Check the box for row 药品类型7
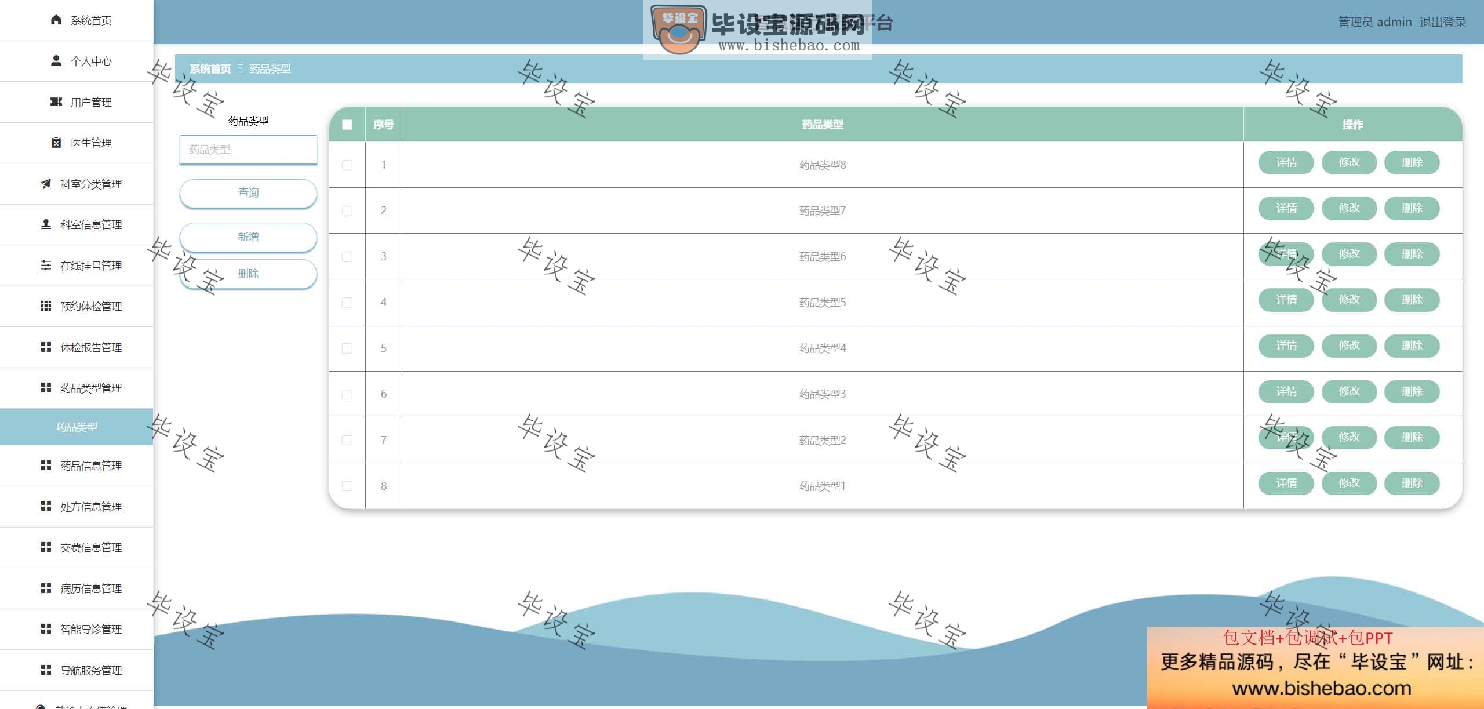 coord(347,210)
